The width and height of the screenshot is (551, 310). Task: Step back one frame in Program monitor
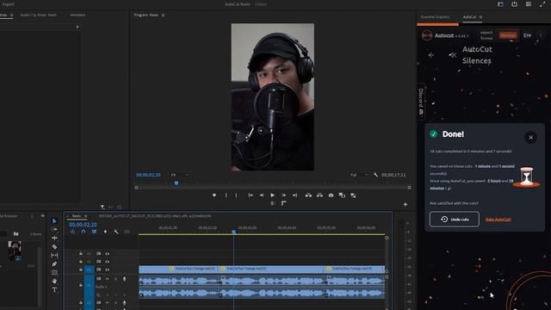pyautogui.click(x=262, y=195)
